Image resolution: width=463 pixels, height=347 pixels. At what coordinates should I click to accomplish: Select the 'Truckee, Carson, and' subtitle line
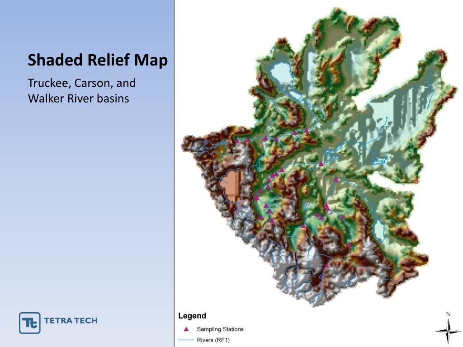click(x=82, y=83)
